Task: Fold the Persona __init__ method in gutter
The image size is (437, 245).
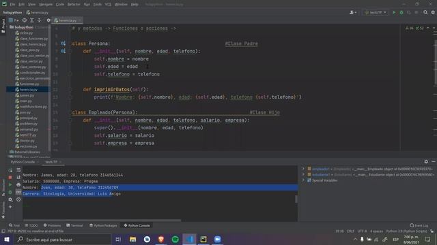Action: (x=70, y=51)
